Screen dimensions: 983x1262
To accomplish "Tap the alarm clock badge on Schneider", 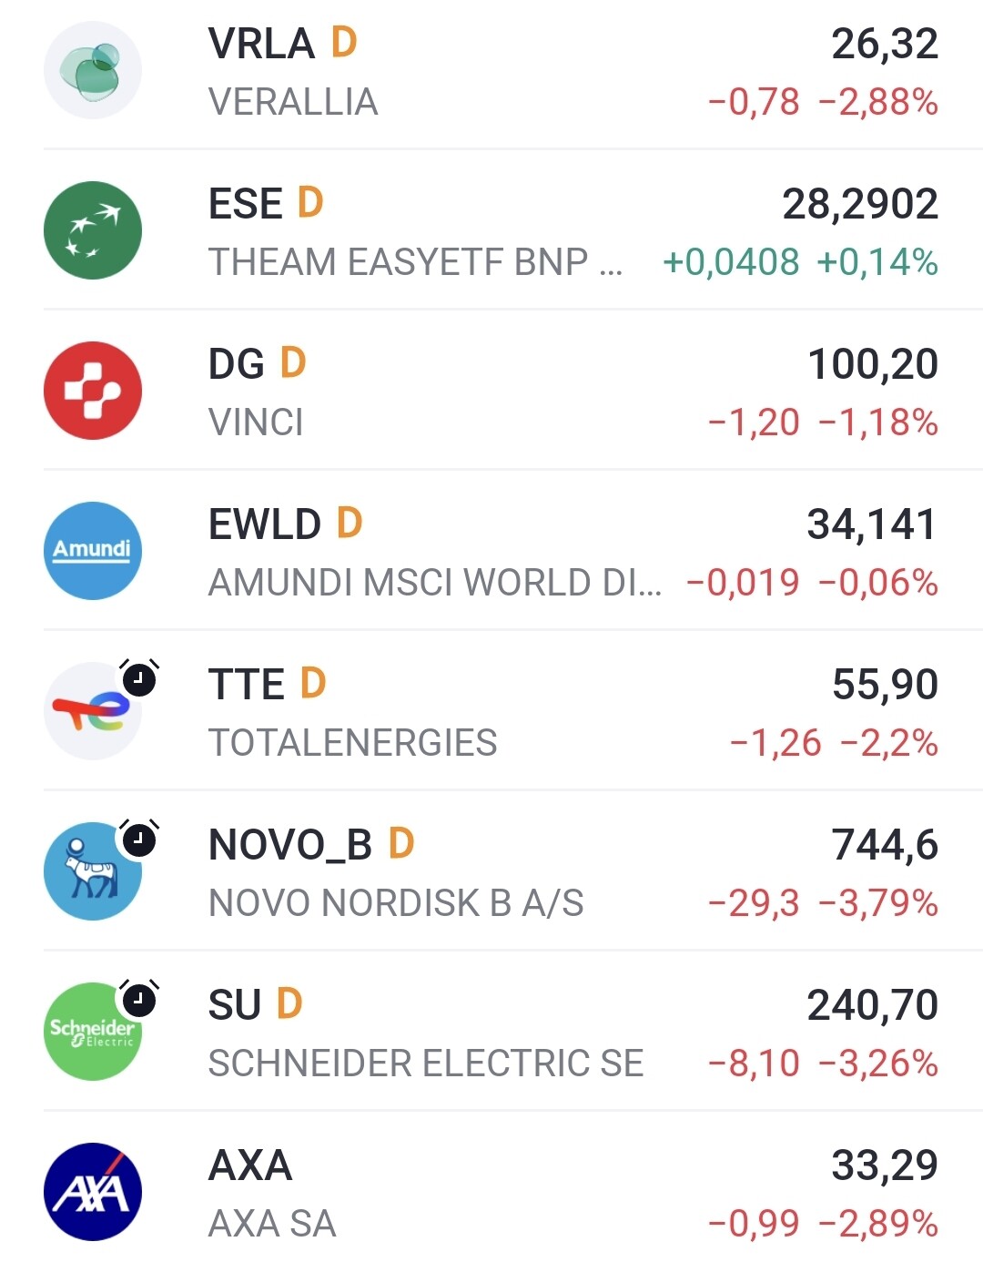I will tap(139, 999).
